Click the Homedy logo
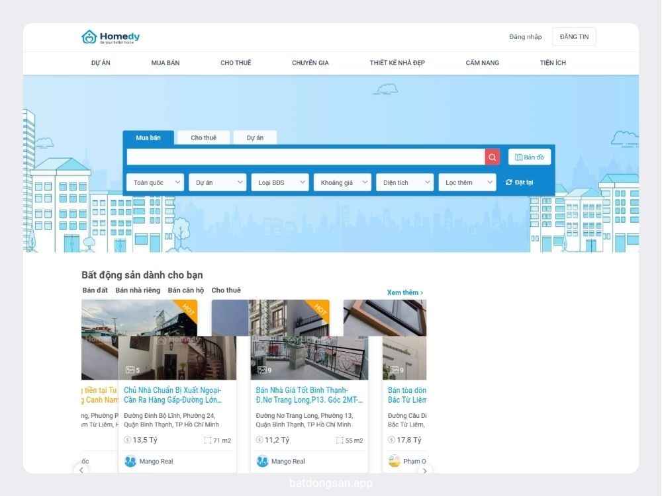662x496 pixels. pos(110,37)
